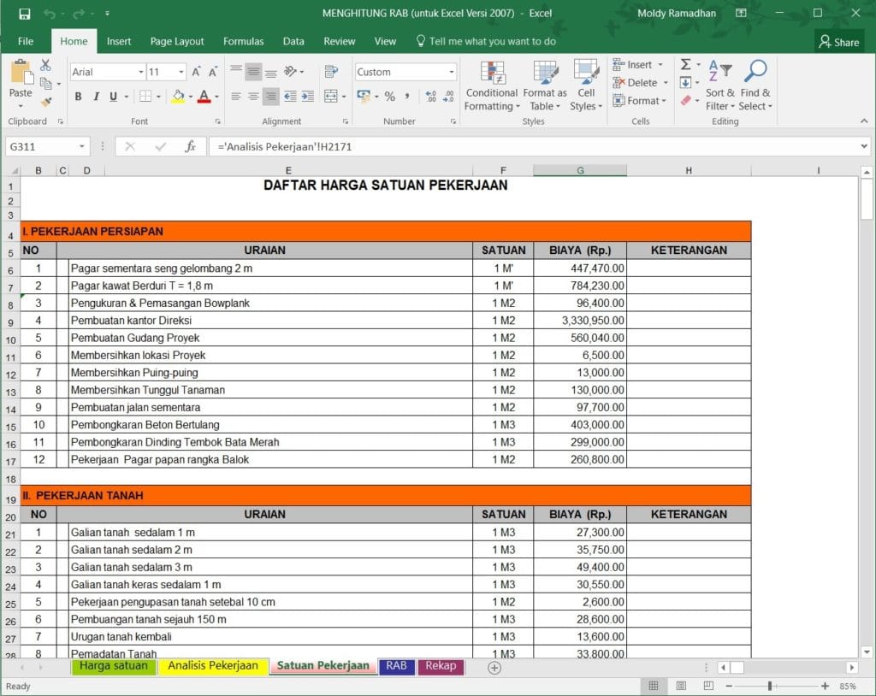Viewport: 876px width, 696px height.
Task: Select the RAB sheet tab
Action: (396, 667)
